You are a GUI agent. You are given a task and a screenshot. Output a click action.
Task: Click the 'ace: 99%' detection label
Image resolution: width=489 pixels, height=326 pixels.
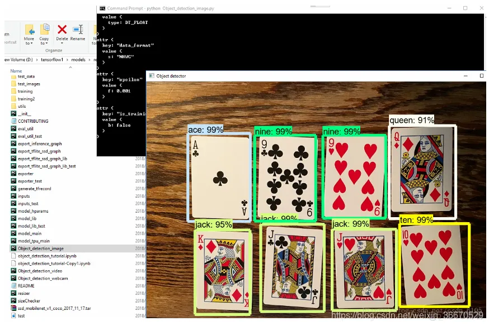(205, 130)
